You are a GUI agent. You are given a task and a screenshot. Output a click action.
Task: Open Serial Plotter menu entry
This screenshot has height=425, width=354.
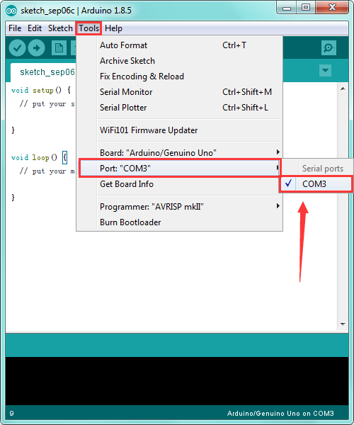pos(179,108)
